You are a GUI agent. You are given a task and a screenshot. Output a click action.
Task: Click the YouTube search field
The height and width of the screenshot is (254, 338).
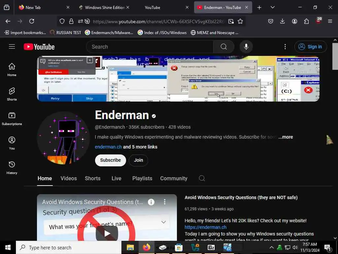point(150,47)
